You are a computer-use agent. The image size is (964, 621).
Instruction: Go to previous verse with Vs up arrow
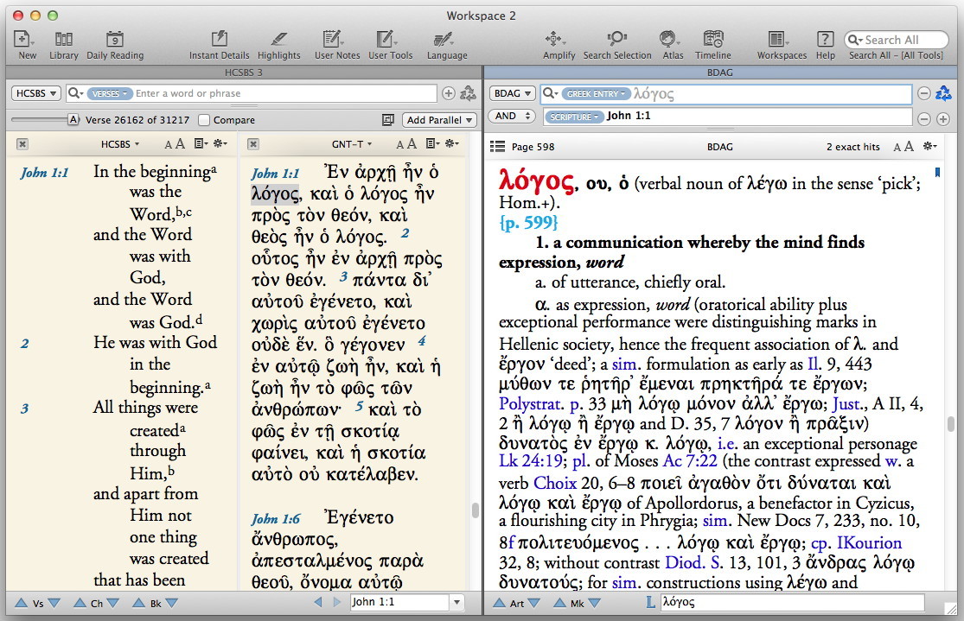tap(21, 603)
